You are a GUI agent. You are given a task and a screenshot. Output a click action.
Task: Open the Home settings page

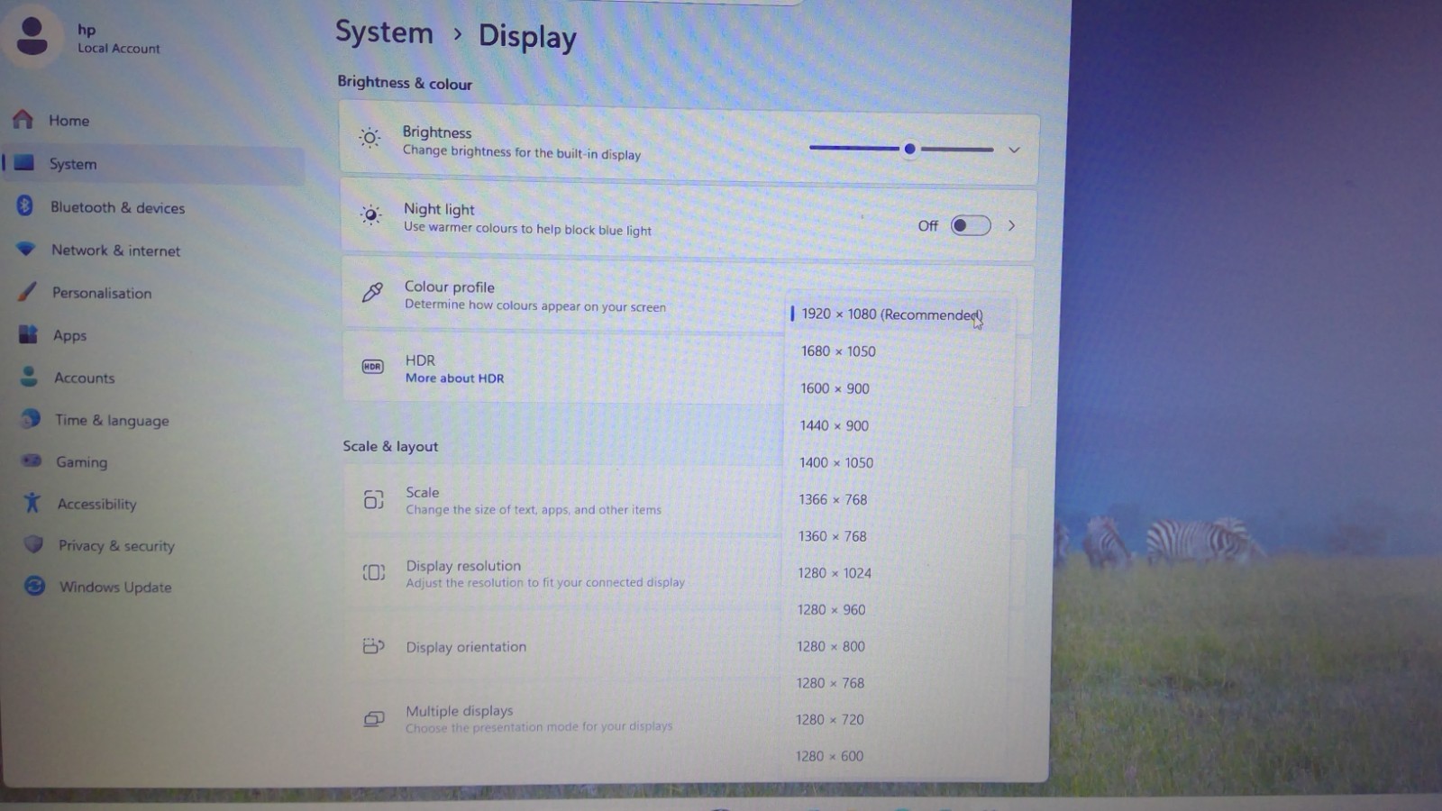pyautogui.click(x=153, y=120)
